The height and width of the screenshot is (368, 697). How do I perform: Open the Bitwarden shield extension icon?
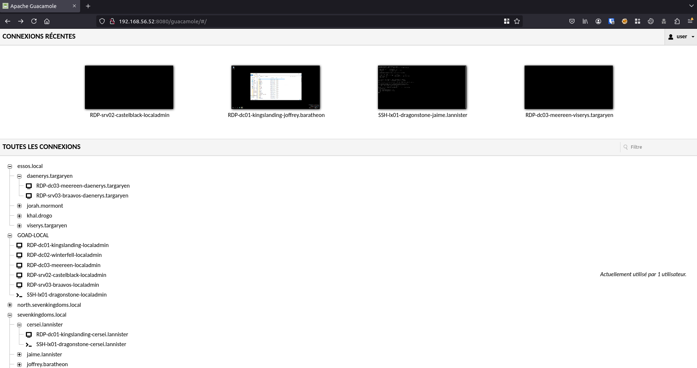(611, 21)
